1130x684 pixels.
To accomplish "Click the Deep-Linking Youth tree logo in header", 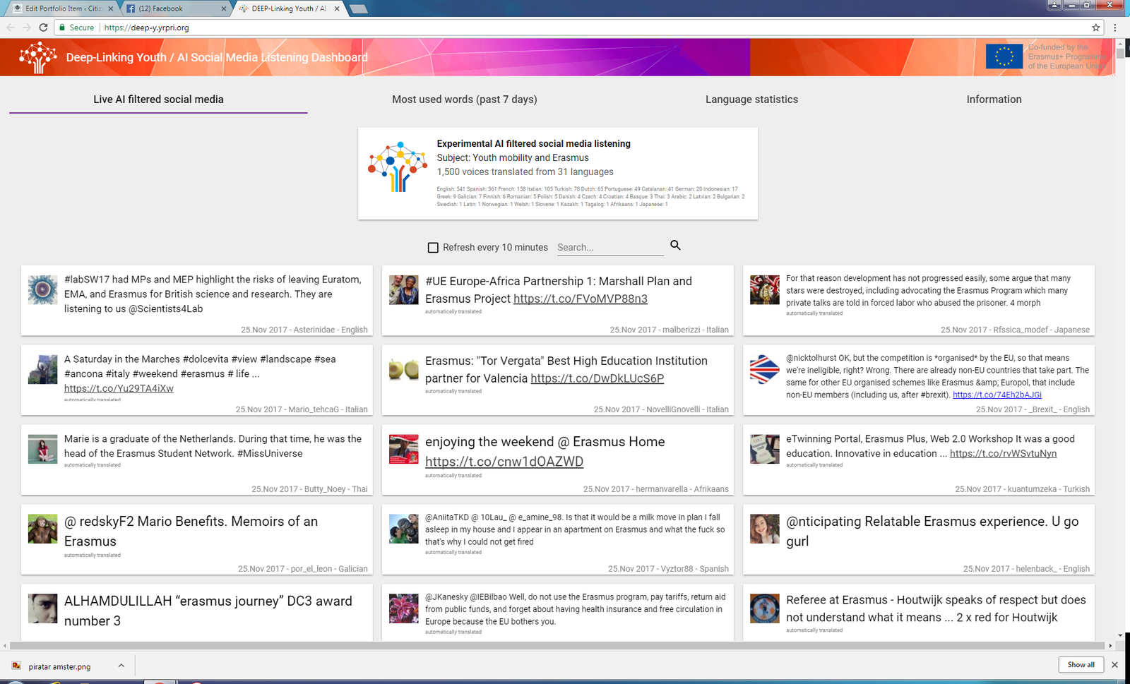I will click(37, 57).
